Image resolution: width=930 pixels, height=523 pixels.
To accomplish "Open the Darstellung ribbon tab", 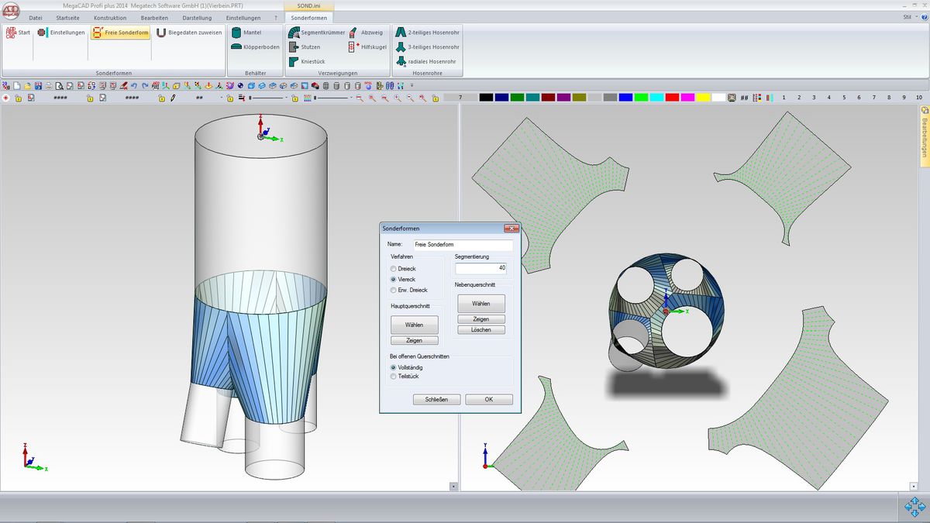I will (x=196, y=17).
